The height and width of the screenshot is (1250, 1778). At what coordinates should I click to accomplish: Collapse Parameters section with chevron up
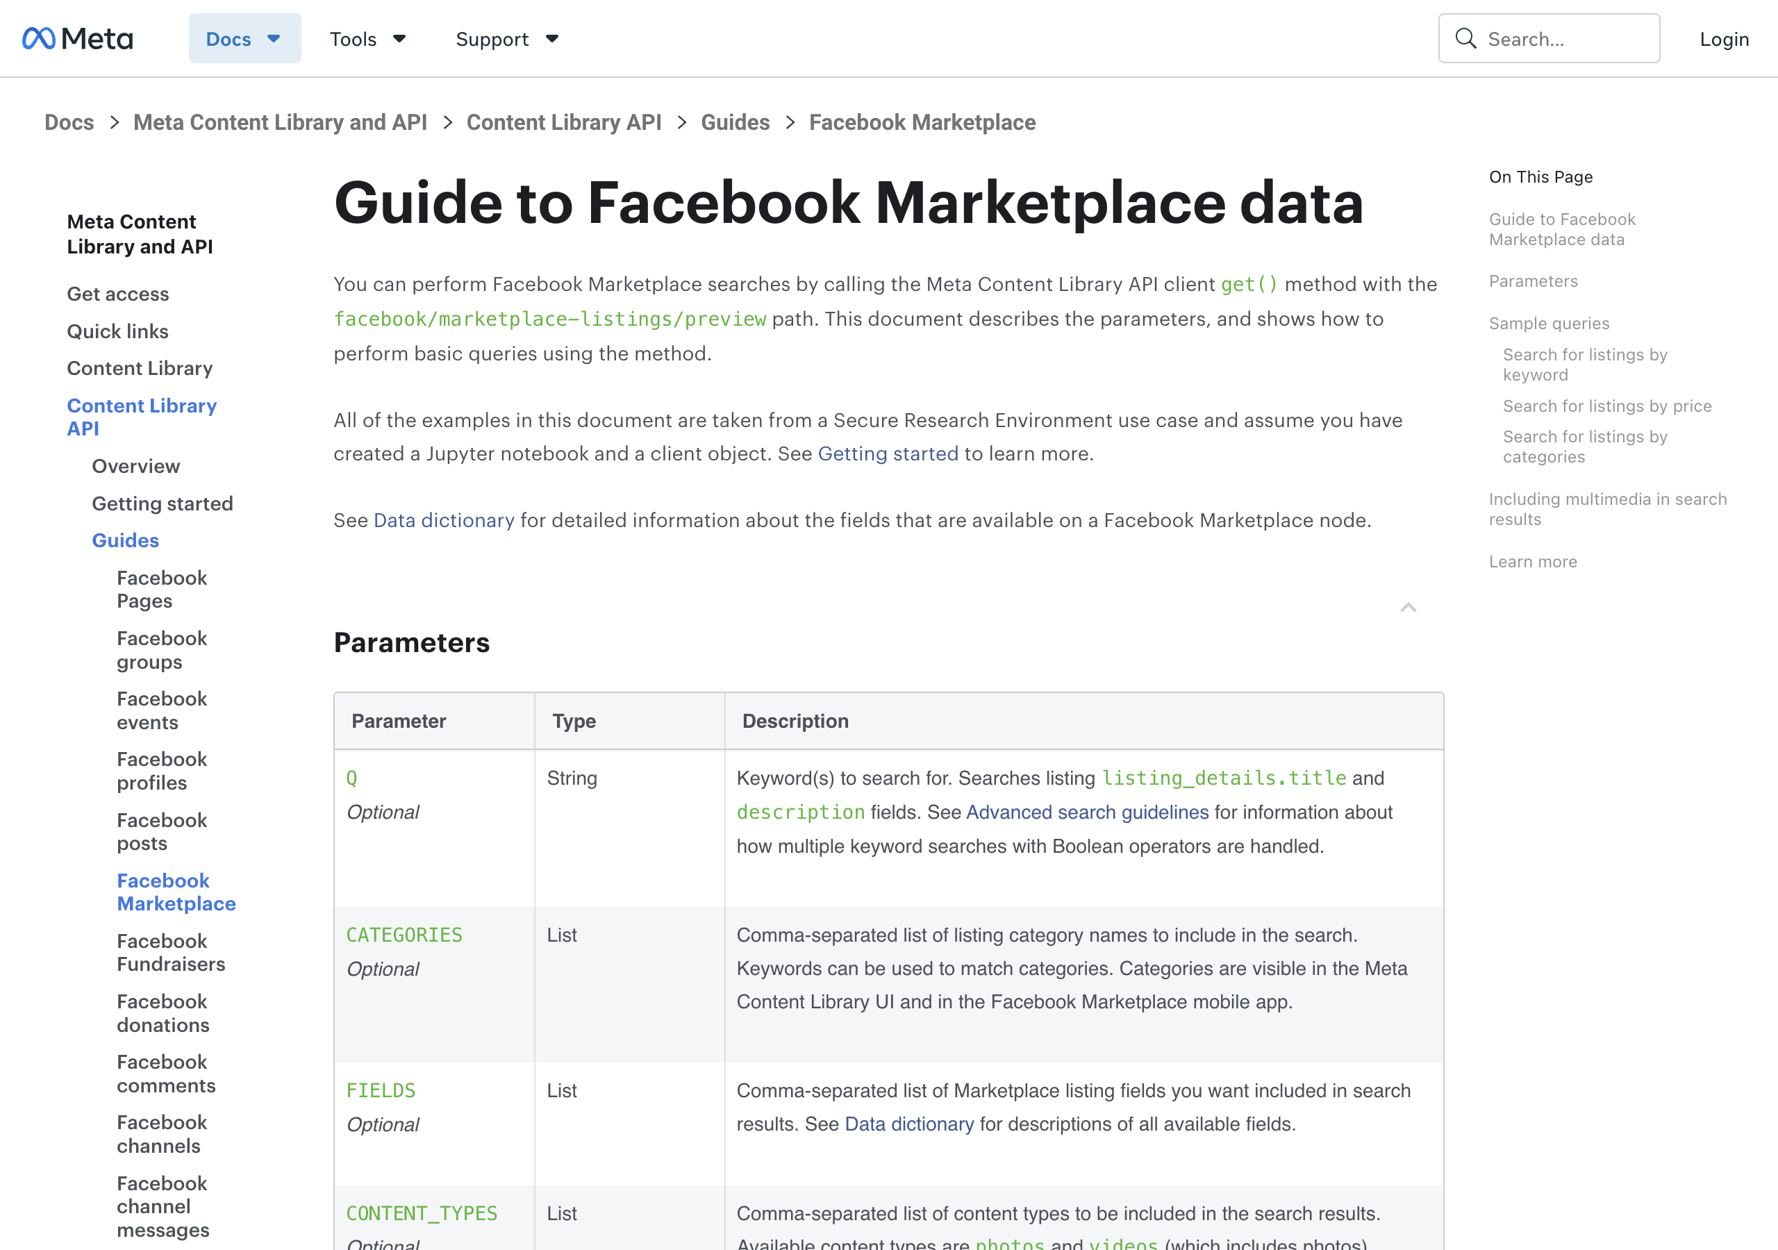tap(1408, 608)
